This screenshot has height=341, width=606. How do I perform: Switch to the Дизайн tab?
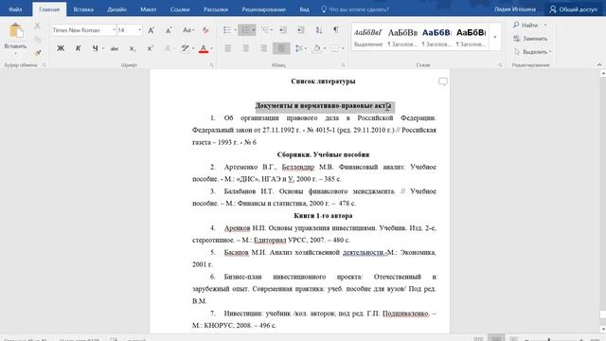116,9
